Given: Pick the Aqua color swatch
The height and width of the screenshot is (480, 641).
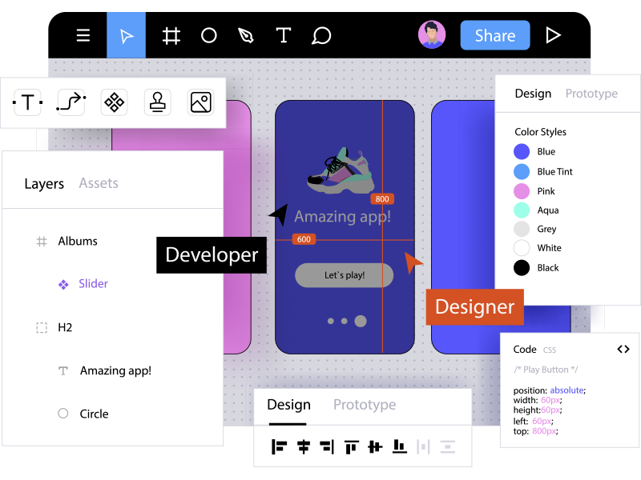Looking at the screenshot, I should [x=522, y=210].
